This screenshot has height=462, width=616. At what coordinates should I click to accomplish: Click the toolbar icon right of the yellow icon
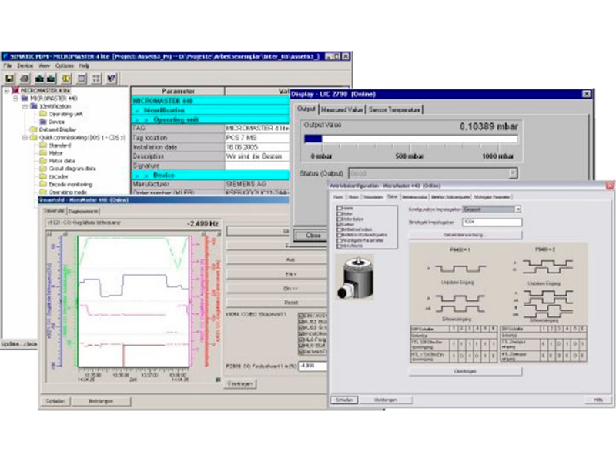point(82,79)
